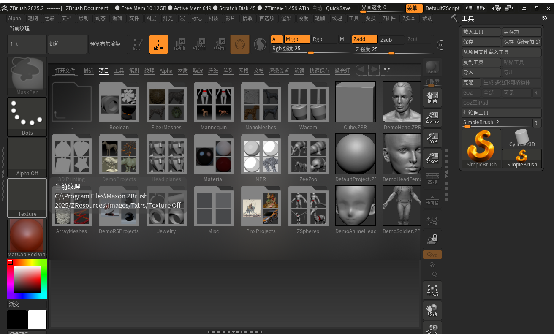This screenshot has height=334, width=554.
Task: Open the MatCap Red Wax material
Action: tap(27, 239)
